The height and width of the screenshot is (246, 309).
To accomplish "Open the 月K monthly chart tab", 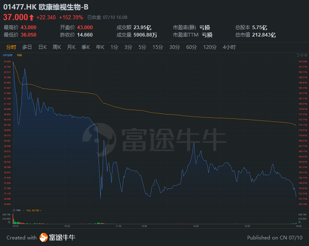I will [71, 47].
